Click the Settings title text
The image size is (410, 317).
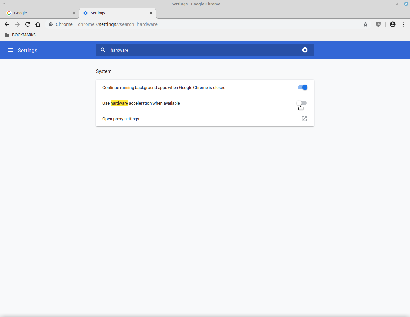(x=28, y=50)
